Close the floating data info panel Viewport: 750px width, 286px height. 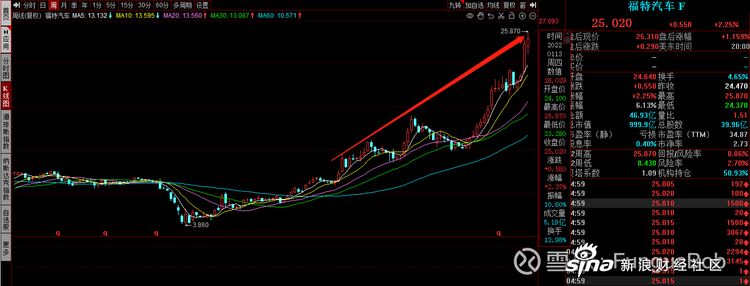pos(567,33)
